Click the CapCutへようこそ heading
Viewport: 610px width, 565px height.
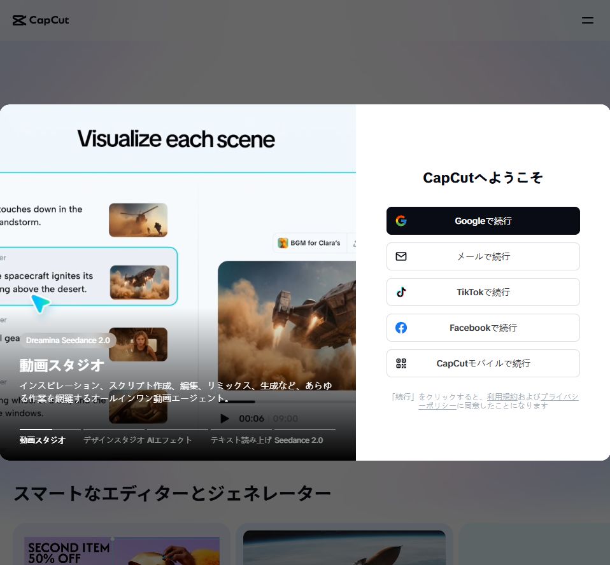click(x=483, y=178)
